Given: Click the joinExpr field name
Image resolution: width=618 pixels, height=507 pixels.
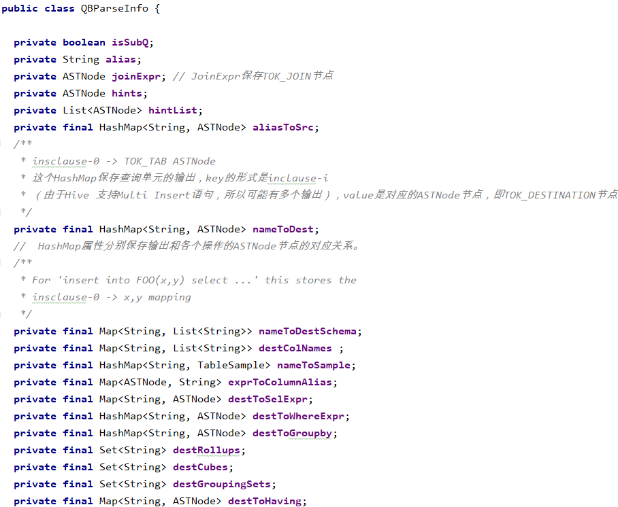Looking at the screenshot, I should point(136,76).
